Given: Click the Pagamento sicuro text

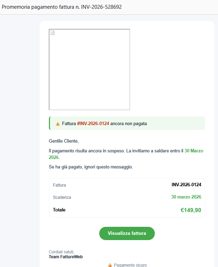Looking at the screenshot, I should pyautogui.click(x=130, y=265).
